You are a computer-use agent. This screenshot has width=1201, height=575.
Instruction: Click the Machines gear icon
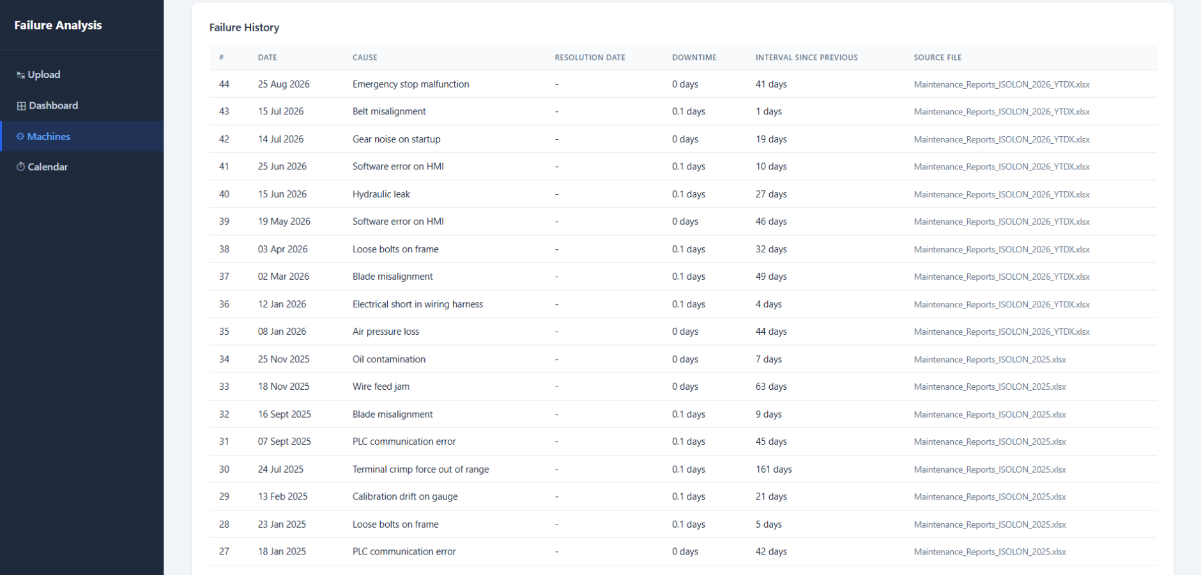20,136
